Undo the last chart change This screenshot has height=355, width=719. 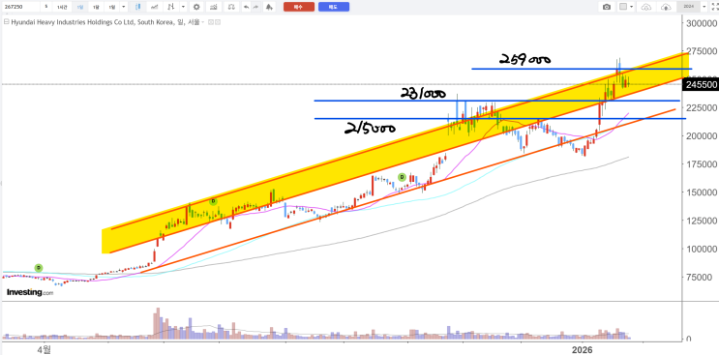246,7
